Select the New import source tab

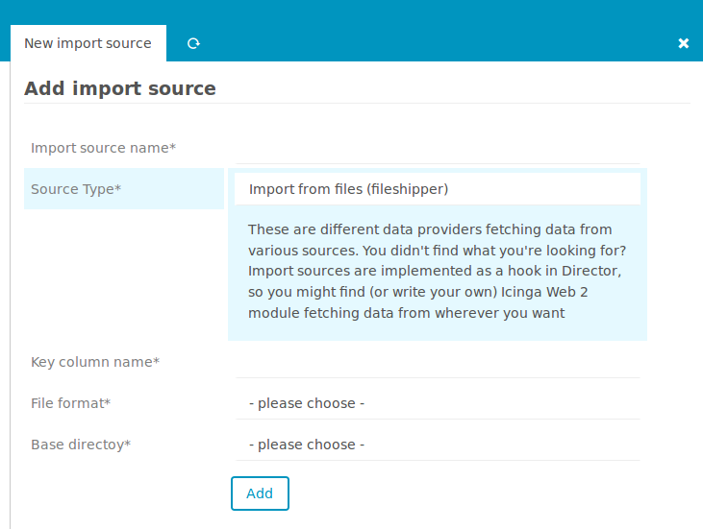tap(88, 43)
